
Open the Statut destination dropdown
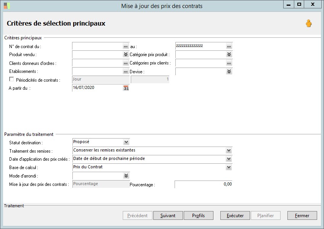pyautogui.click(x=126, y=142)
